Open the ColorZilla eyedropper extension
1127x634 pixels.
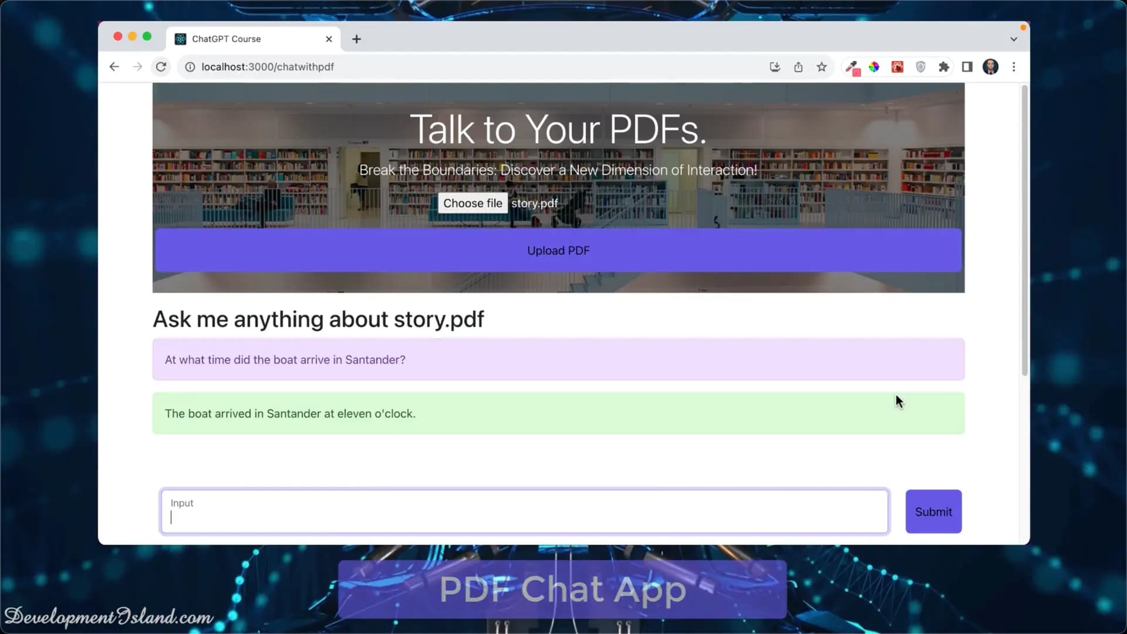(852, 66)
